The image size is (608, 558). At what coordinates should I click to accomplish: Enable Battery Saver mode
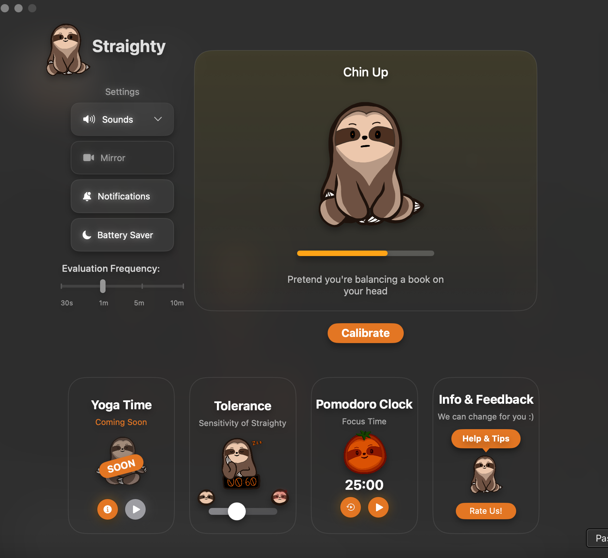point(122,235)
